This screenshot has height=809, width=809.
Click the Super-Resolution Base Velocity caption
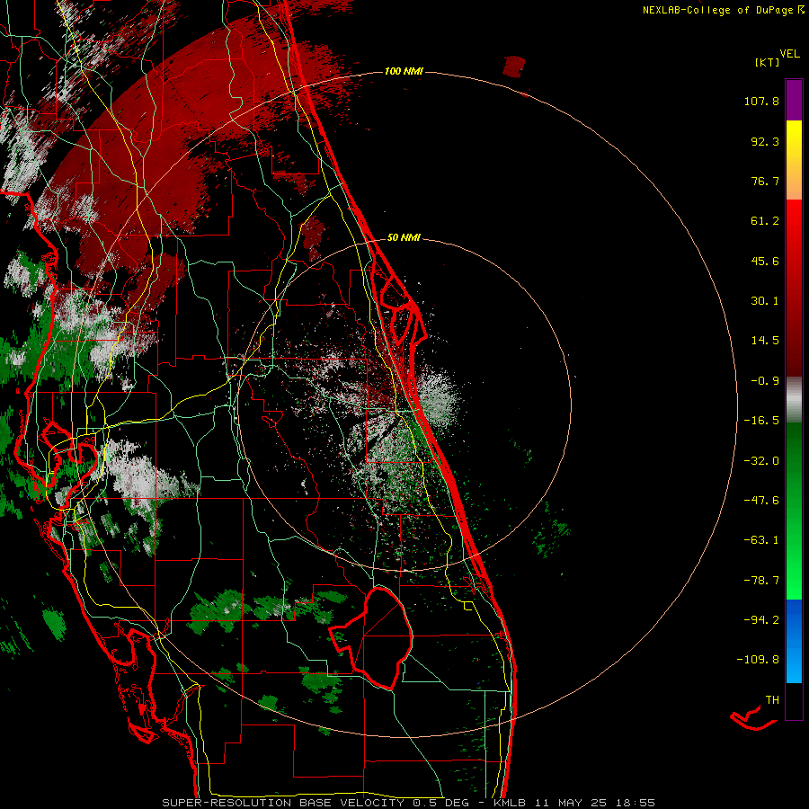[x=409, y=803]
